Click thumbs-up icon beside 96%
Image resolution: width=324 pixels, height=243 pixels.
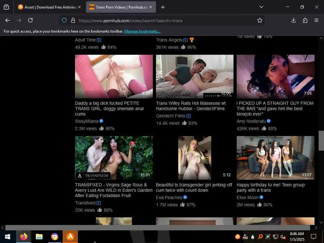[183, 47]
